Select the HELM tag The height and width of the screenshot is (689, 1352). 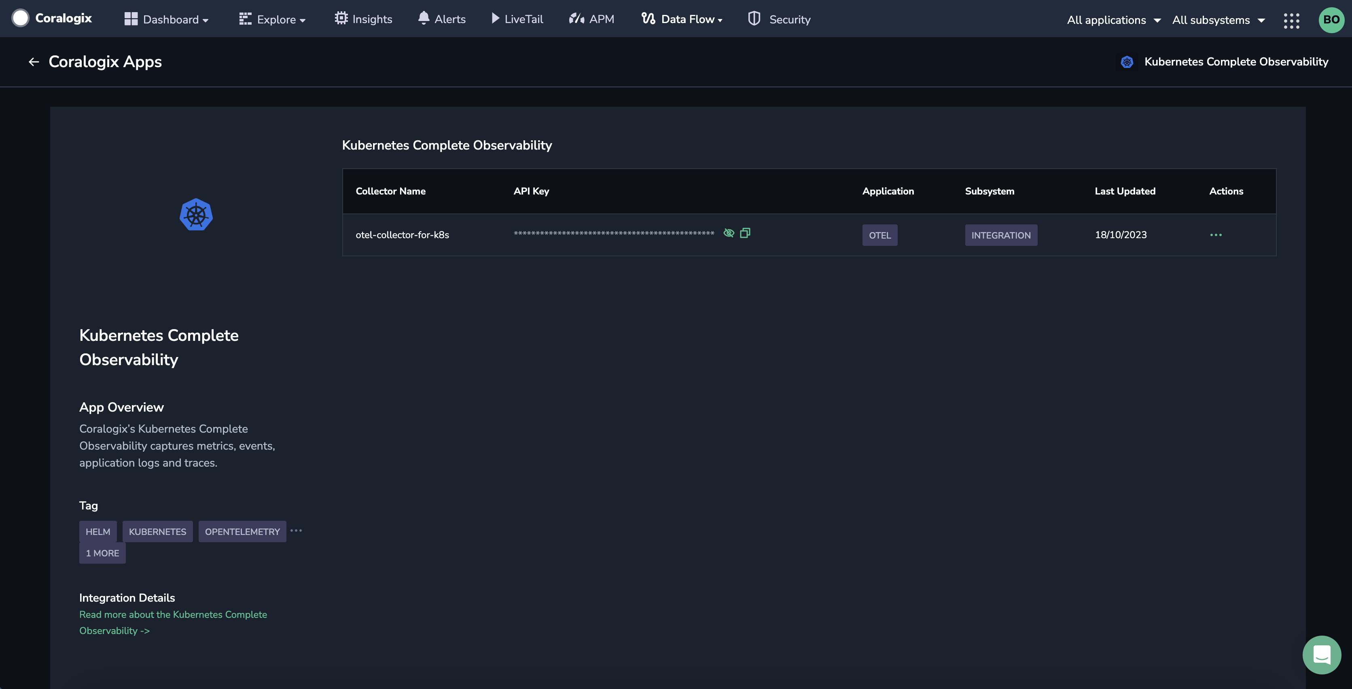97,532
